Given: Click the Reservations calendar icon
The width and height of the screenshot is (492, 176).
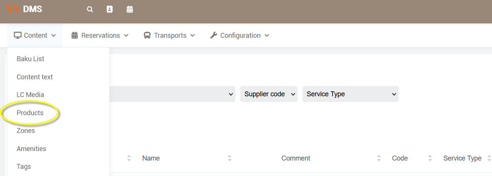Looking at the screenshot, I should (x=75, y=36).
